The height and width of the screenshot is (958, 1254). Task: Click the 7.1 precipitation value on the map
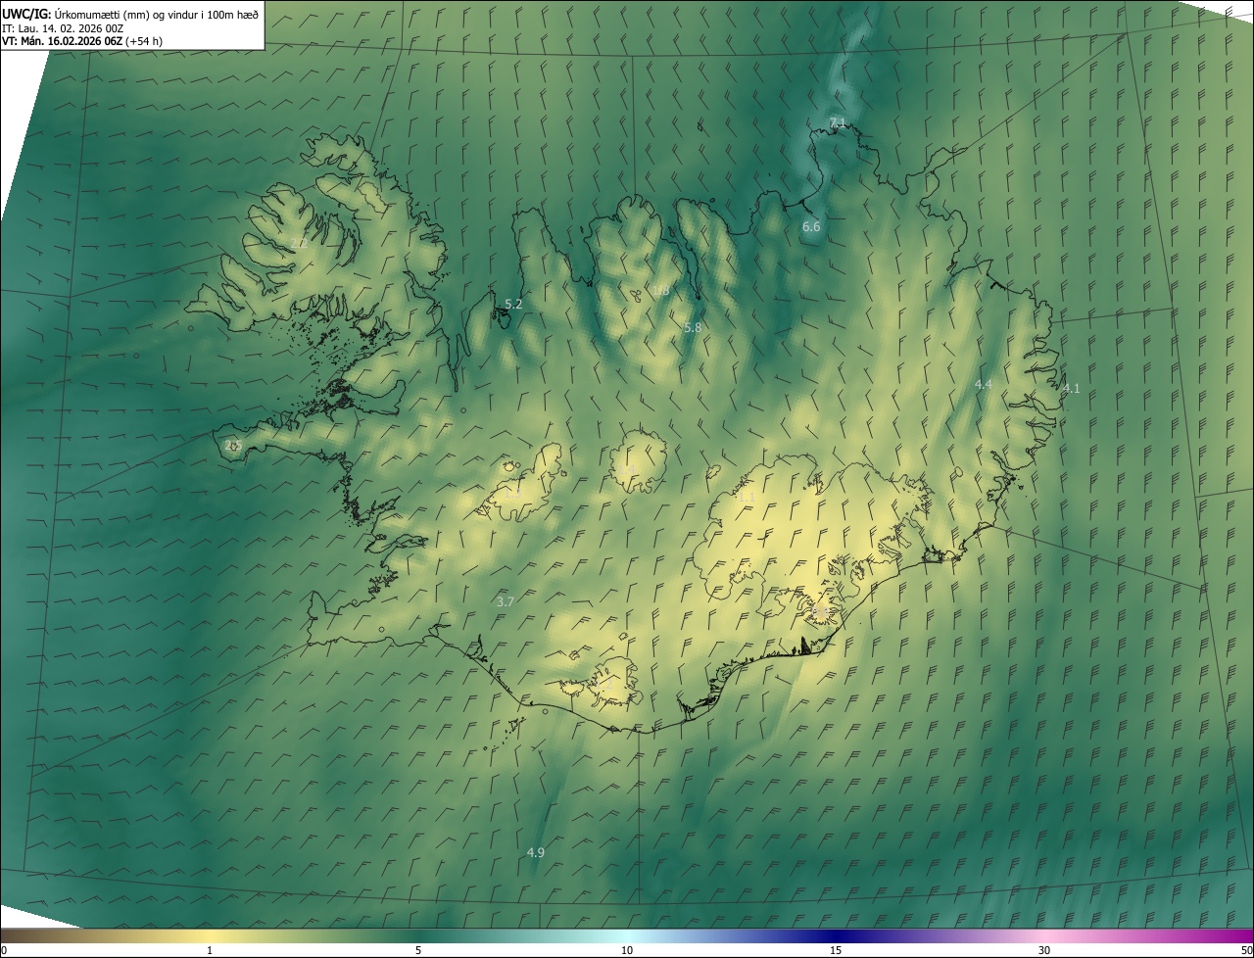(x=838, y=122)
